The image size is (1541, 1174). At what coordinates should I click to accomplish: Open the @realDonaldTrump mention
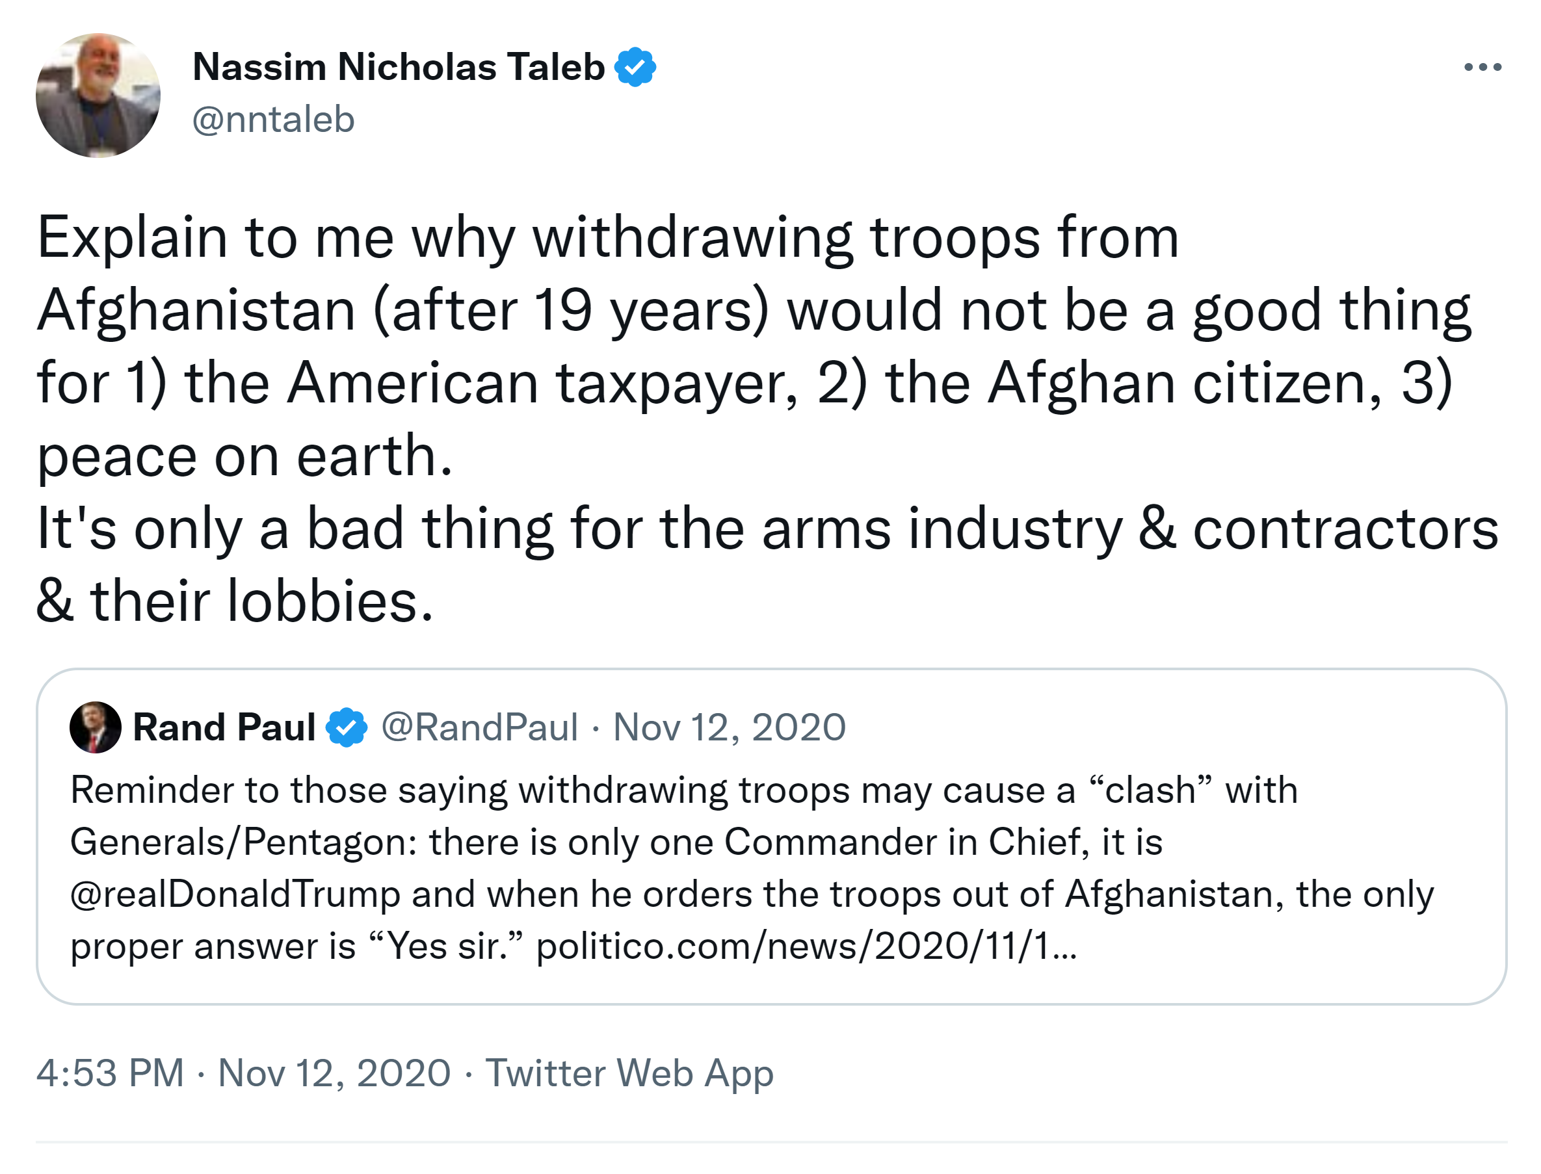(x=235, y=894)
